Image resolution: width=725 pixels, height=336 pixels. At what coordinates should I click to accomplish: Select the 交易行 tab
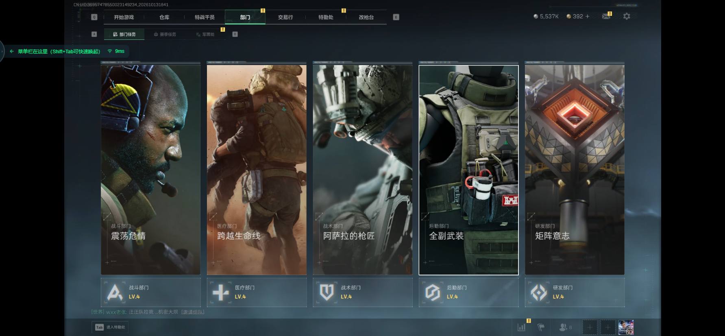point(285,17)
